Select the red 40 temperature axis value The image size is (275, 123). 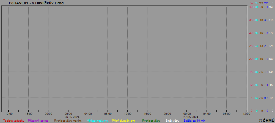coord(251,7)
